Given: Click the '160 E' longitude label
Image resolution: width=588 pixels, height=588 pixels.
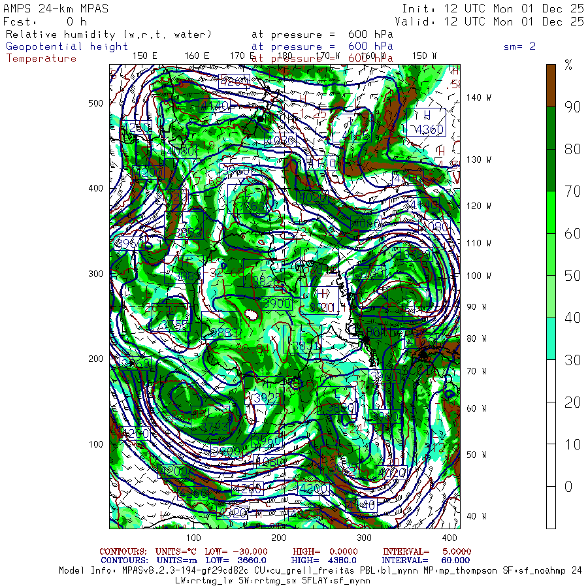Looking at the screenshot, I should point(197,56).
